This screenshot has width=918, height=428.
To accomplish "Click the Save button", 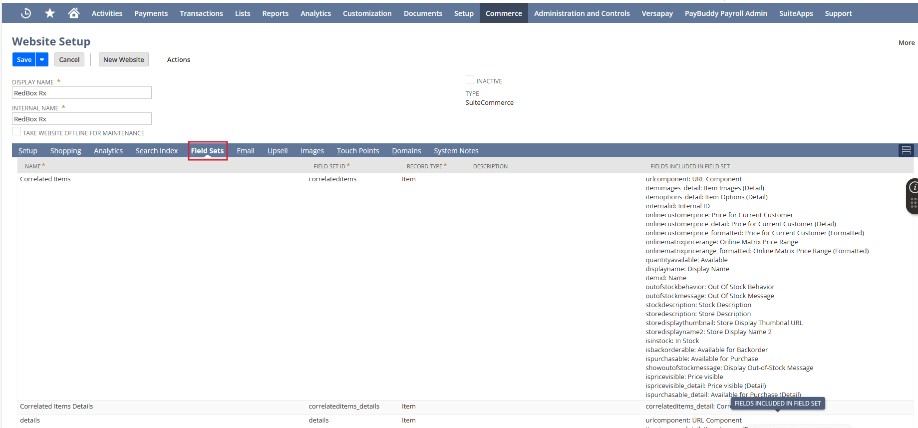I will coord(24,59).
